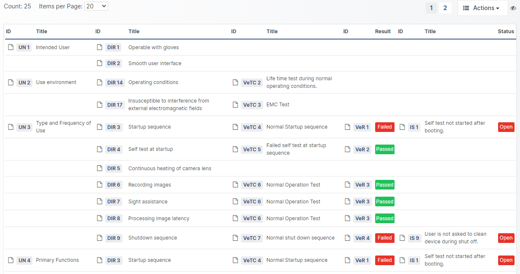Click the document icon next to UN 4
Screen dimensions: 520x274
pyautogui.click(x=11, y=260)
